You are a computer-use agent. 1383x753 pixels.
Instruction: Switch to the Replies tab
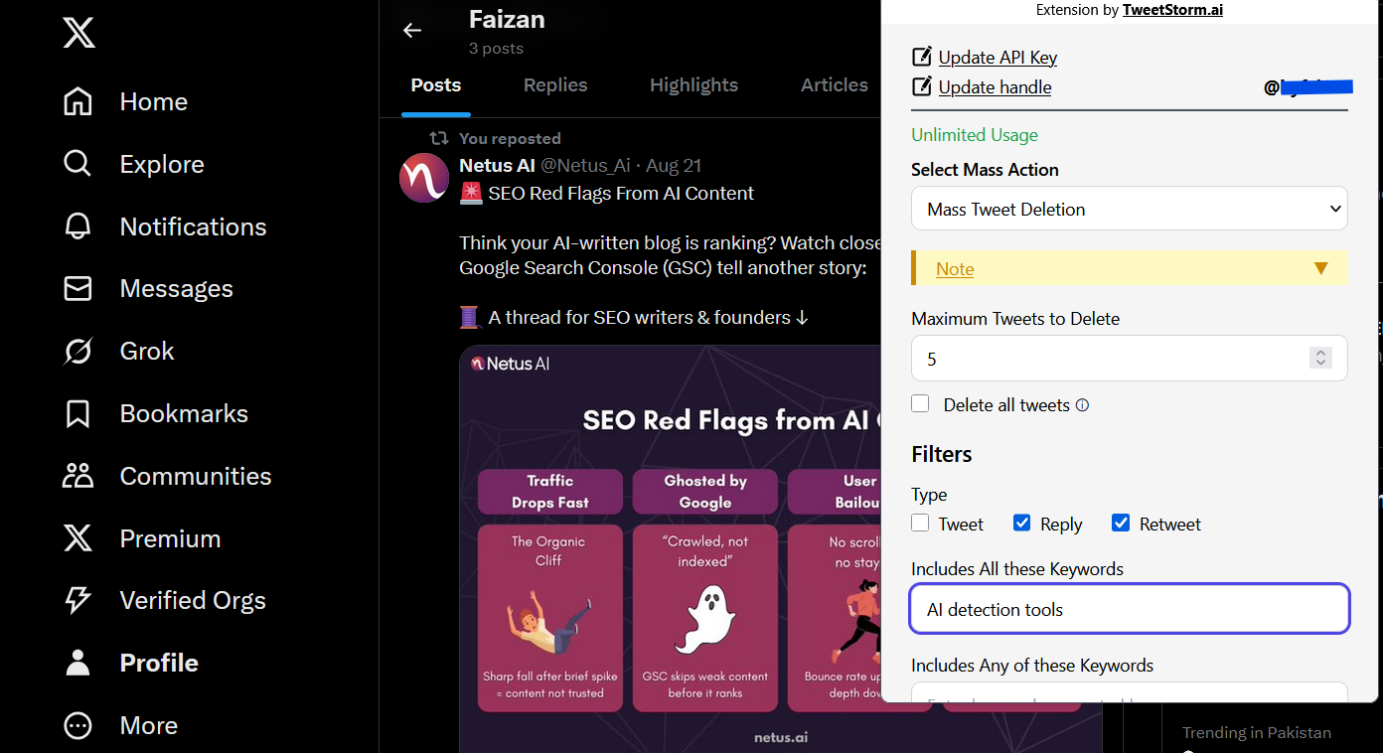[554, 84]
